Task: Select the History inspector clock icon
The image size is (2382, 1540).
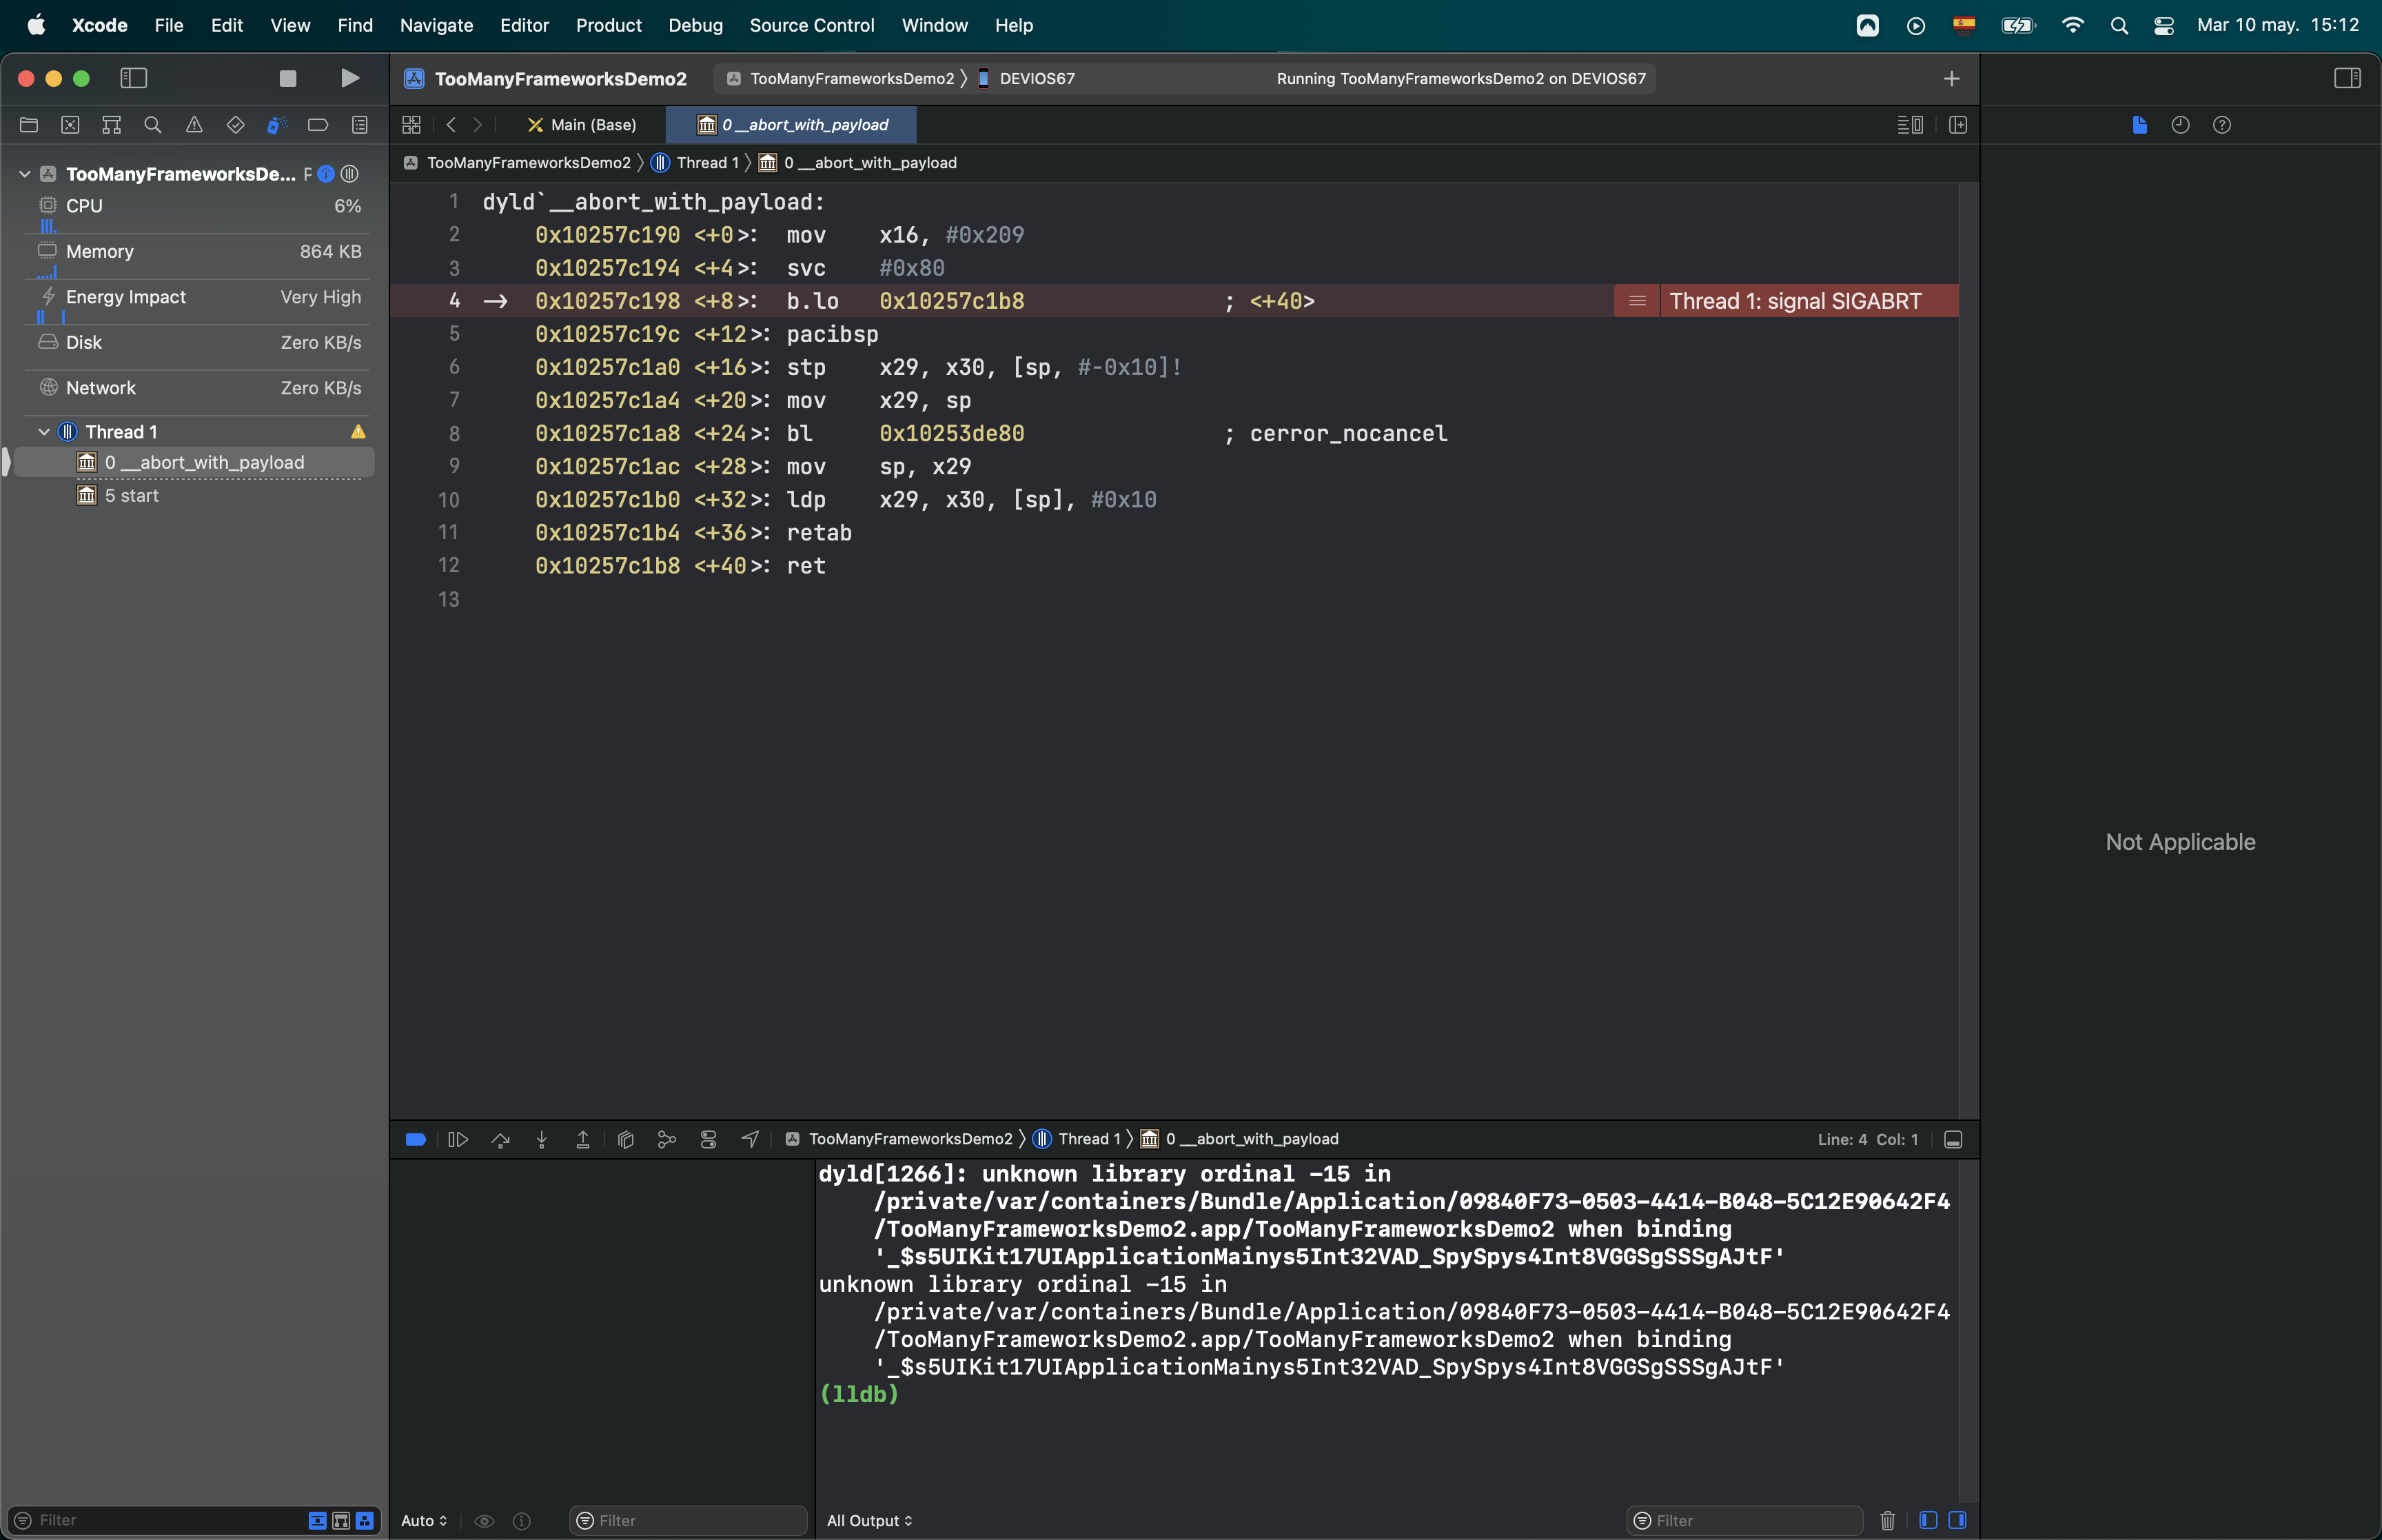Action: point(2180,125)
